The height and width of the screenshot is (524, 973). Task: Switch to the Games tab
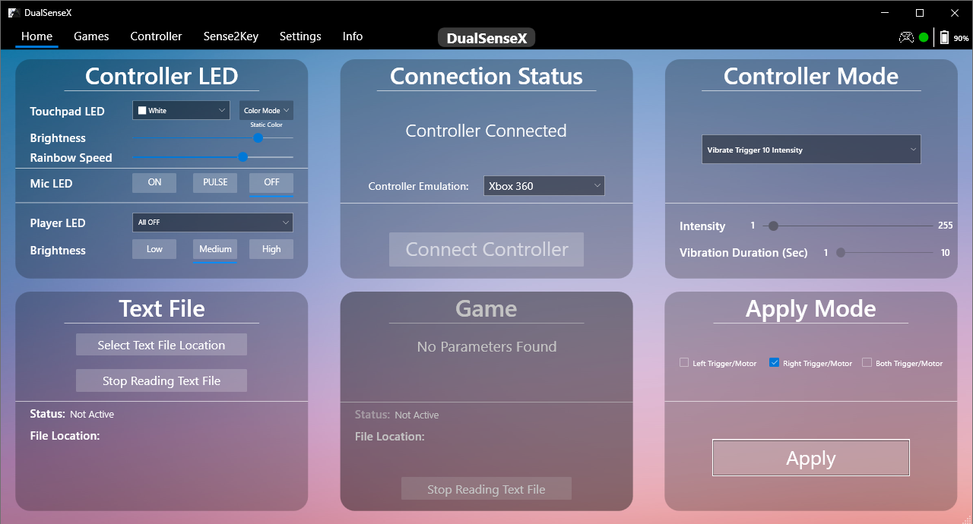pyautogui.click(x=91, y=36)
